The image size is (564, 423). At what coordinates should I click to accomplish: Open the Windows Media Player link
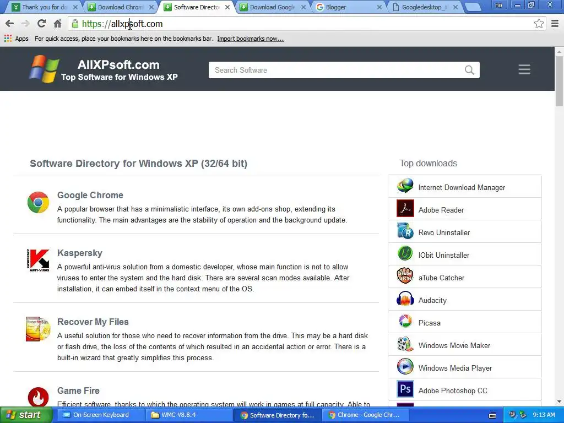click(x=455, y=368)
